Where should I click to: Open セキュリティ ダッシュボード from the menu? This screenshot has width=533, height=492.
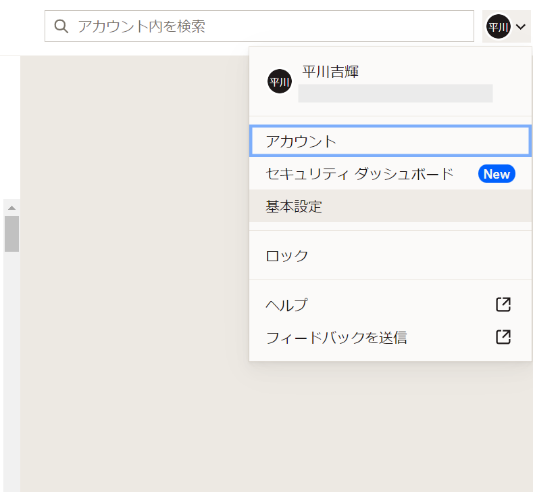point(359,174)
